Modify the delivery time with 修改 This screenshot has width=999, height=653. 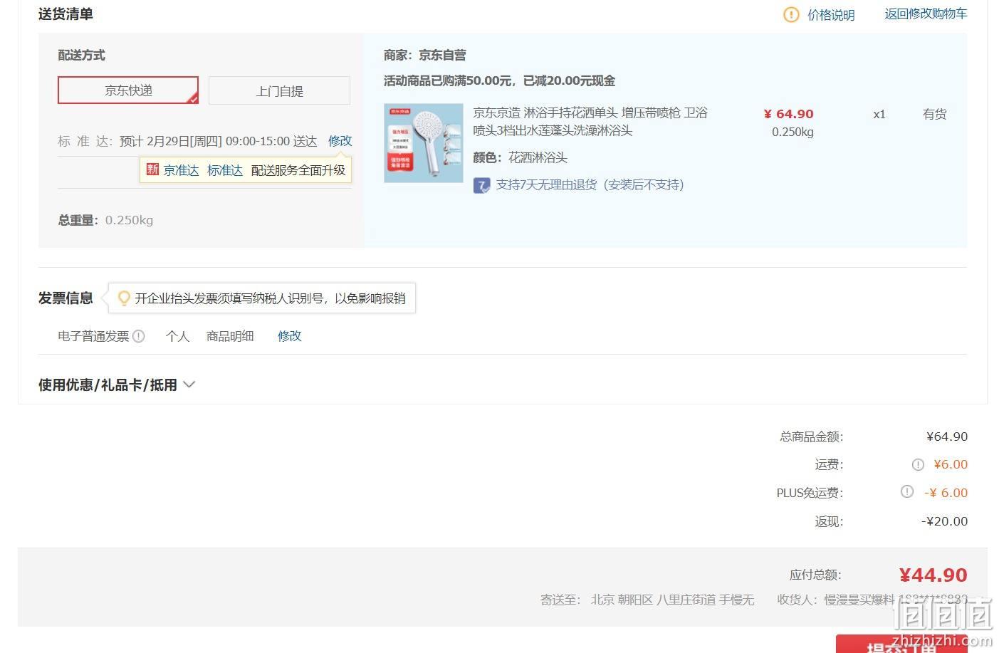[340, 141]
